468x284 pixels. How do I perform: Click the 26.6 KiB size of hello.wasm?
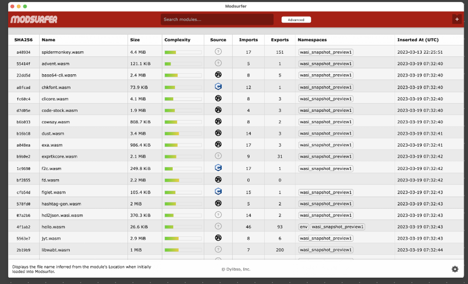pyautogui.click(x=139, y=227)
